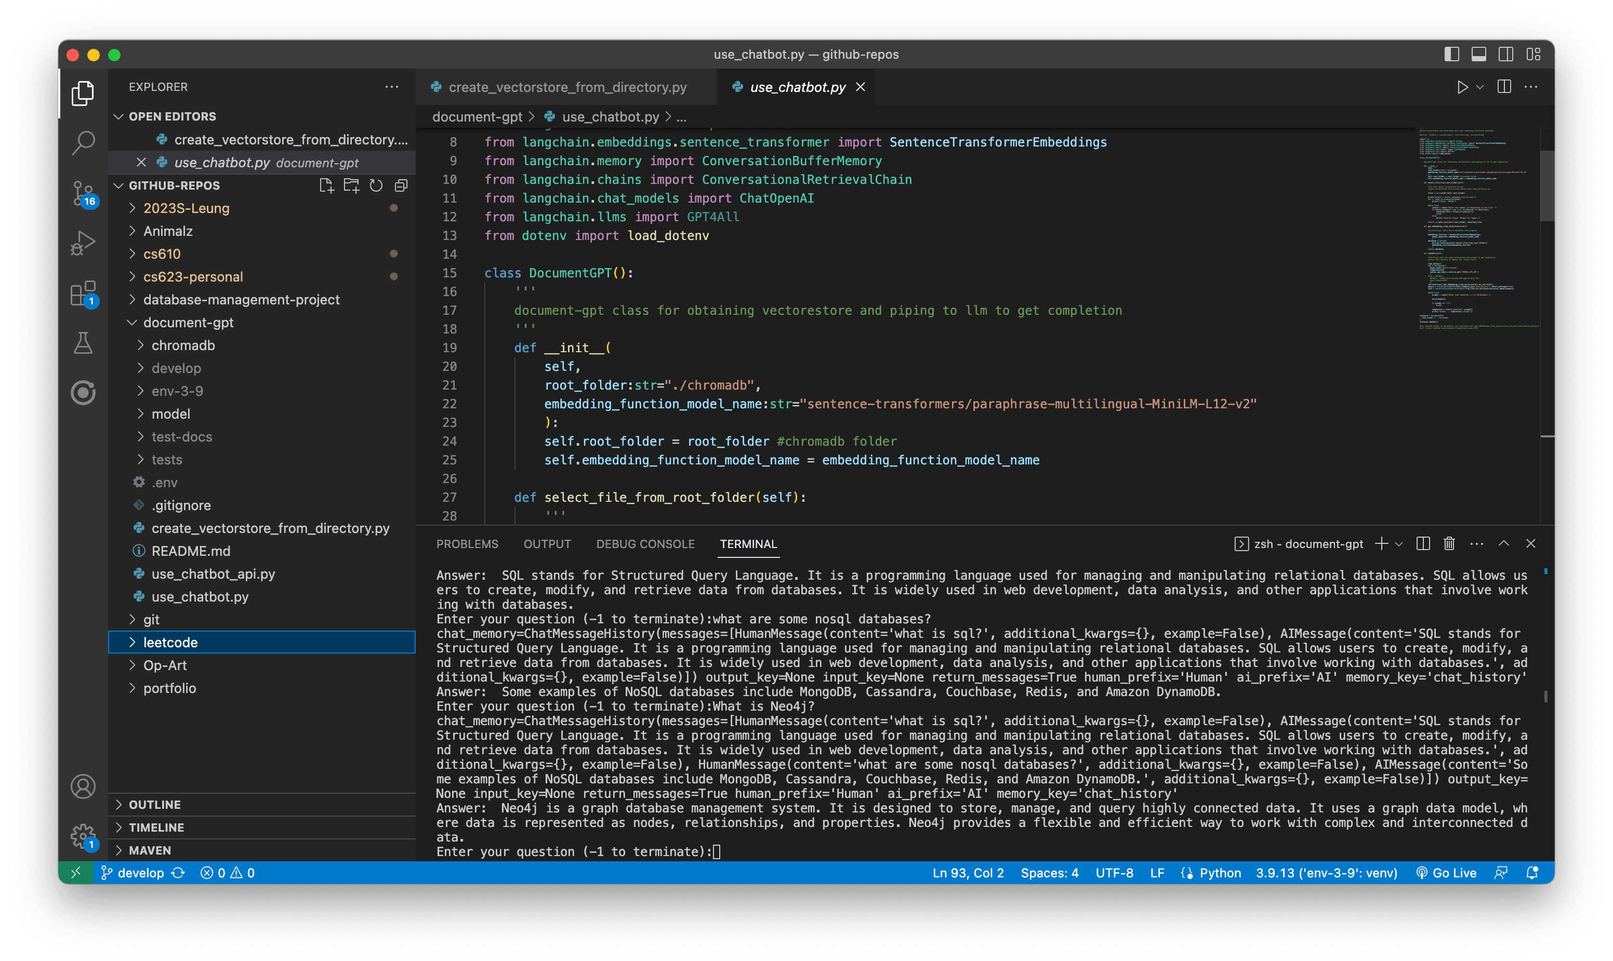This screenshot has height=961, width=1613.
Task: Open terminal panel More Actions ellipsis
Action: pyautogui.click(x=1476, y=544)
